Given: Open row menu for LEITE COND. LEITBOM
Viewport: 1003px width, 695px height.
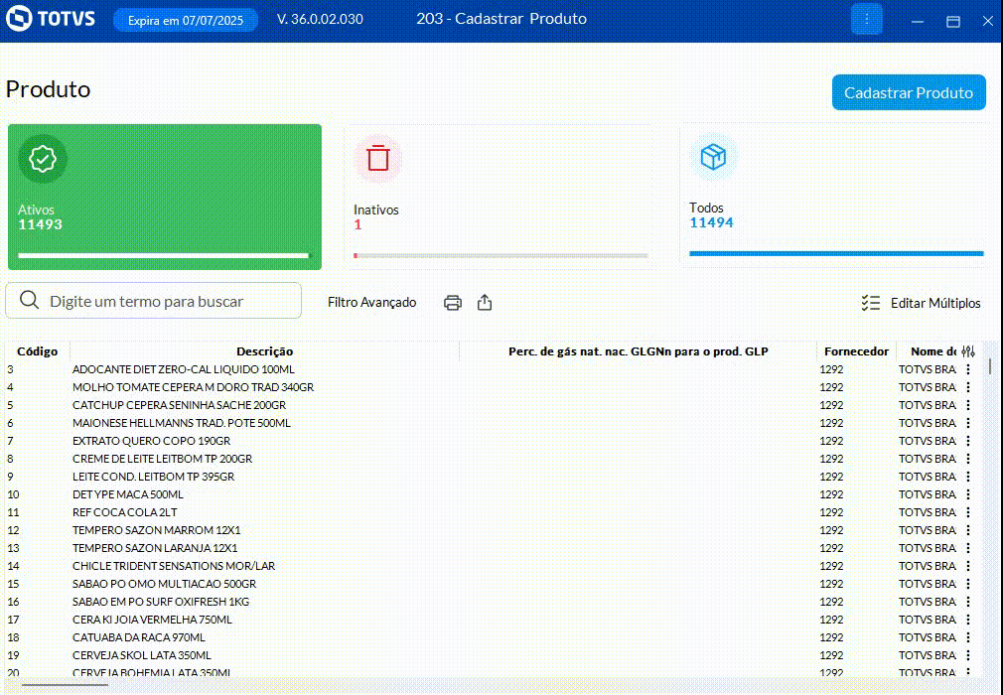Looking at the screenshot, I should 968,477.
